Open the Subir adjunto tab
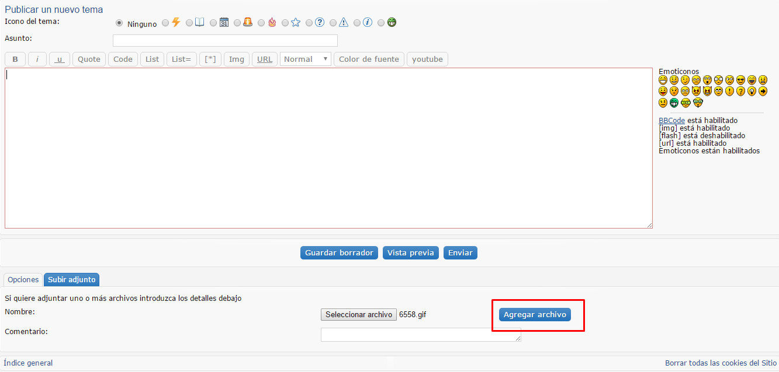 click(x=71, y=280)
